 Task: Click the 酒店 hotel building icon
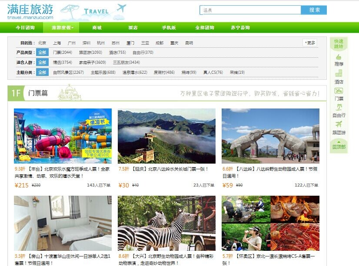[x=339, y=74]
